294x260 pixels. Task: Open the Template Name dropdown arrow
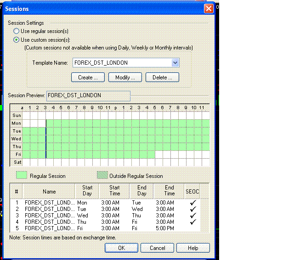point(175,63)
